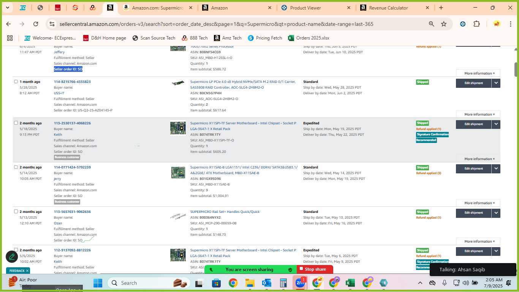519x292 pixels.
Task: Open order 113-2530137-4068226 details
Action: coord(72,123)
